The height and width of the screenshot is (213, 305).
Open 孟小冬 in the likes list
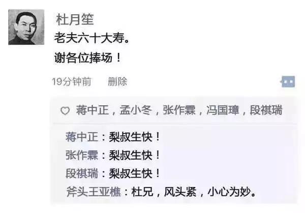pos(136,110)
